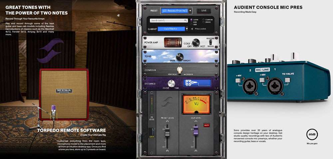Screen dimensions: 333x159
Task: Toggle the +48V button for channel 2
Action: coord(238,80)
